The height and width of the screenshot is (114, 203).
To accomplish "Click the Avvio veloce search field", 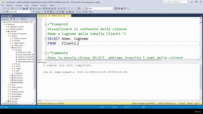I will pyautogui.click(x=175, y=2).
